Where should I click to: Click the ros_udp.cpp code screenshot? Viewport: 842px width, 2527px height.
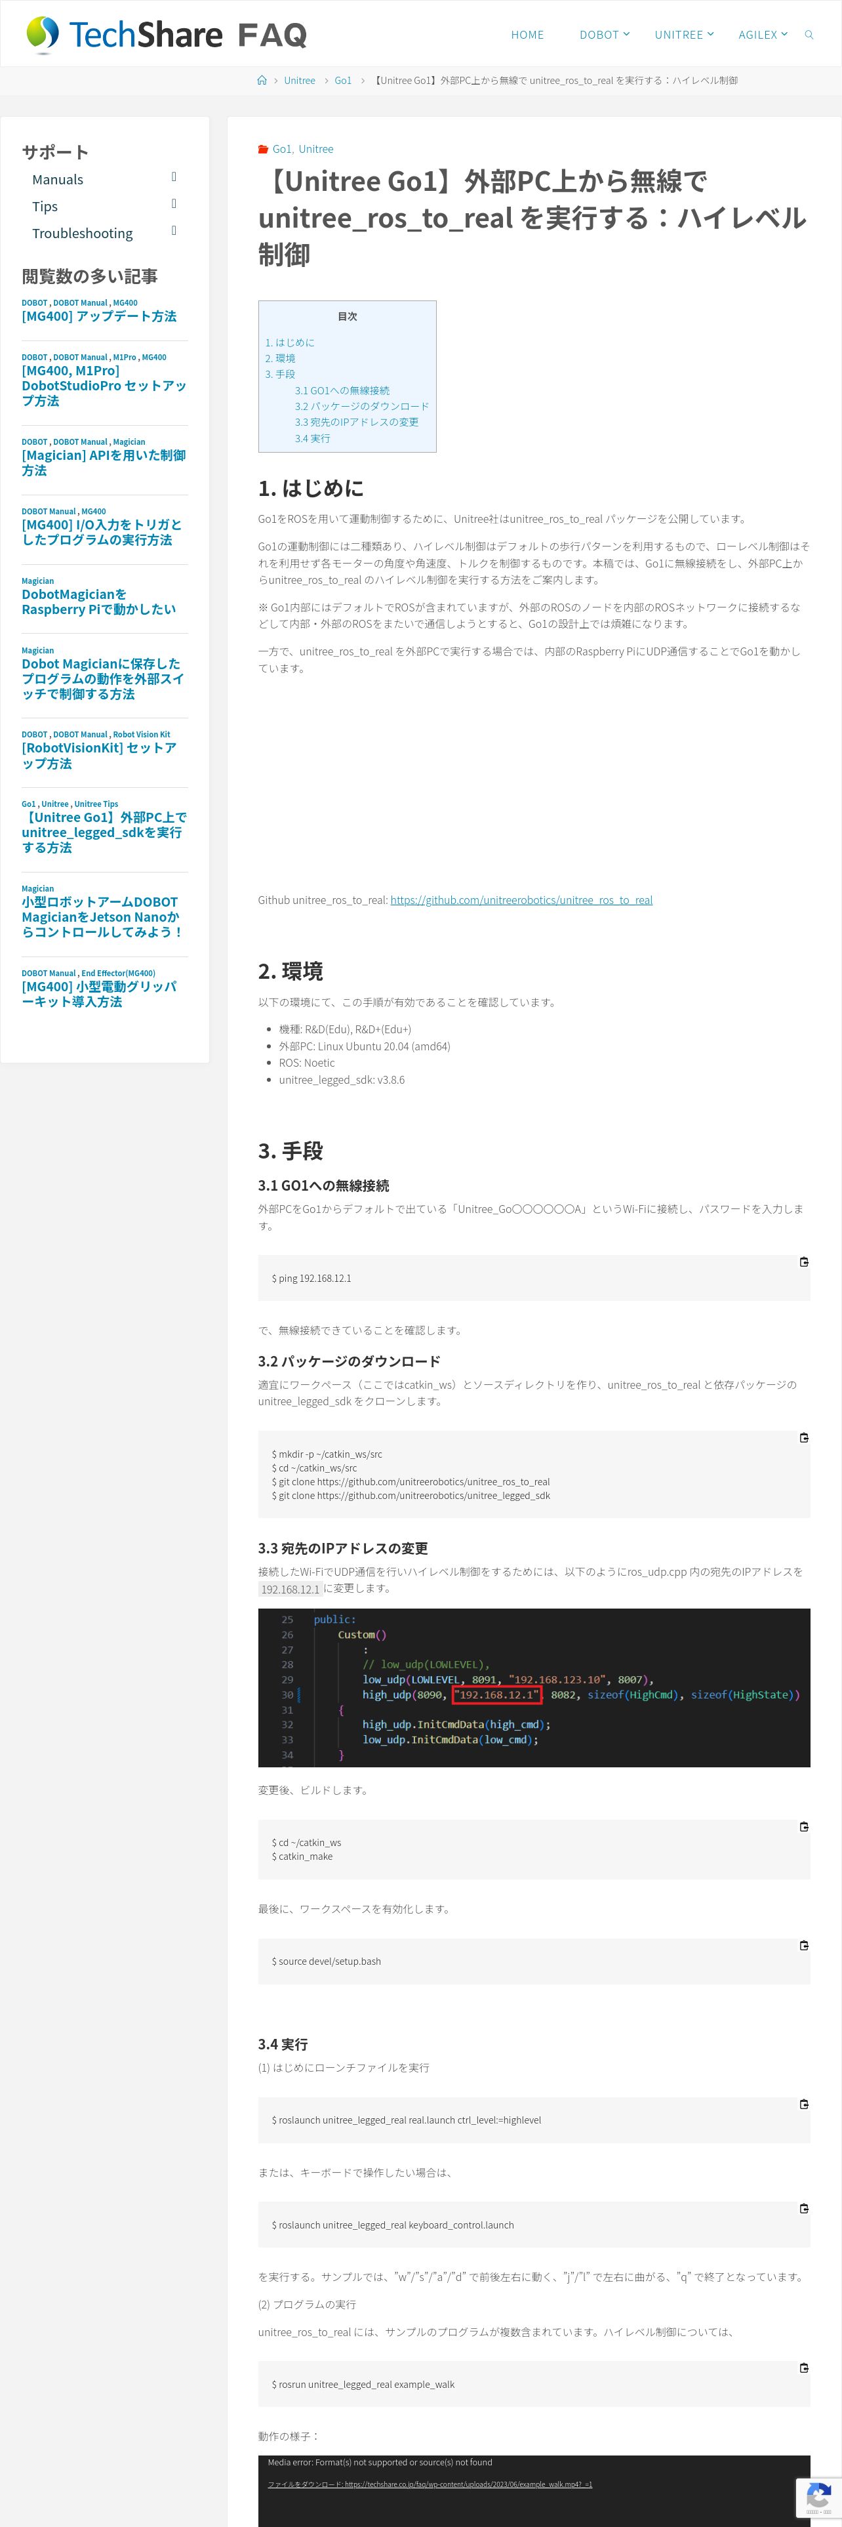click(534, 1687)
